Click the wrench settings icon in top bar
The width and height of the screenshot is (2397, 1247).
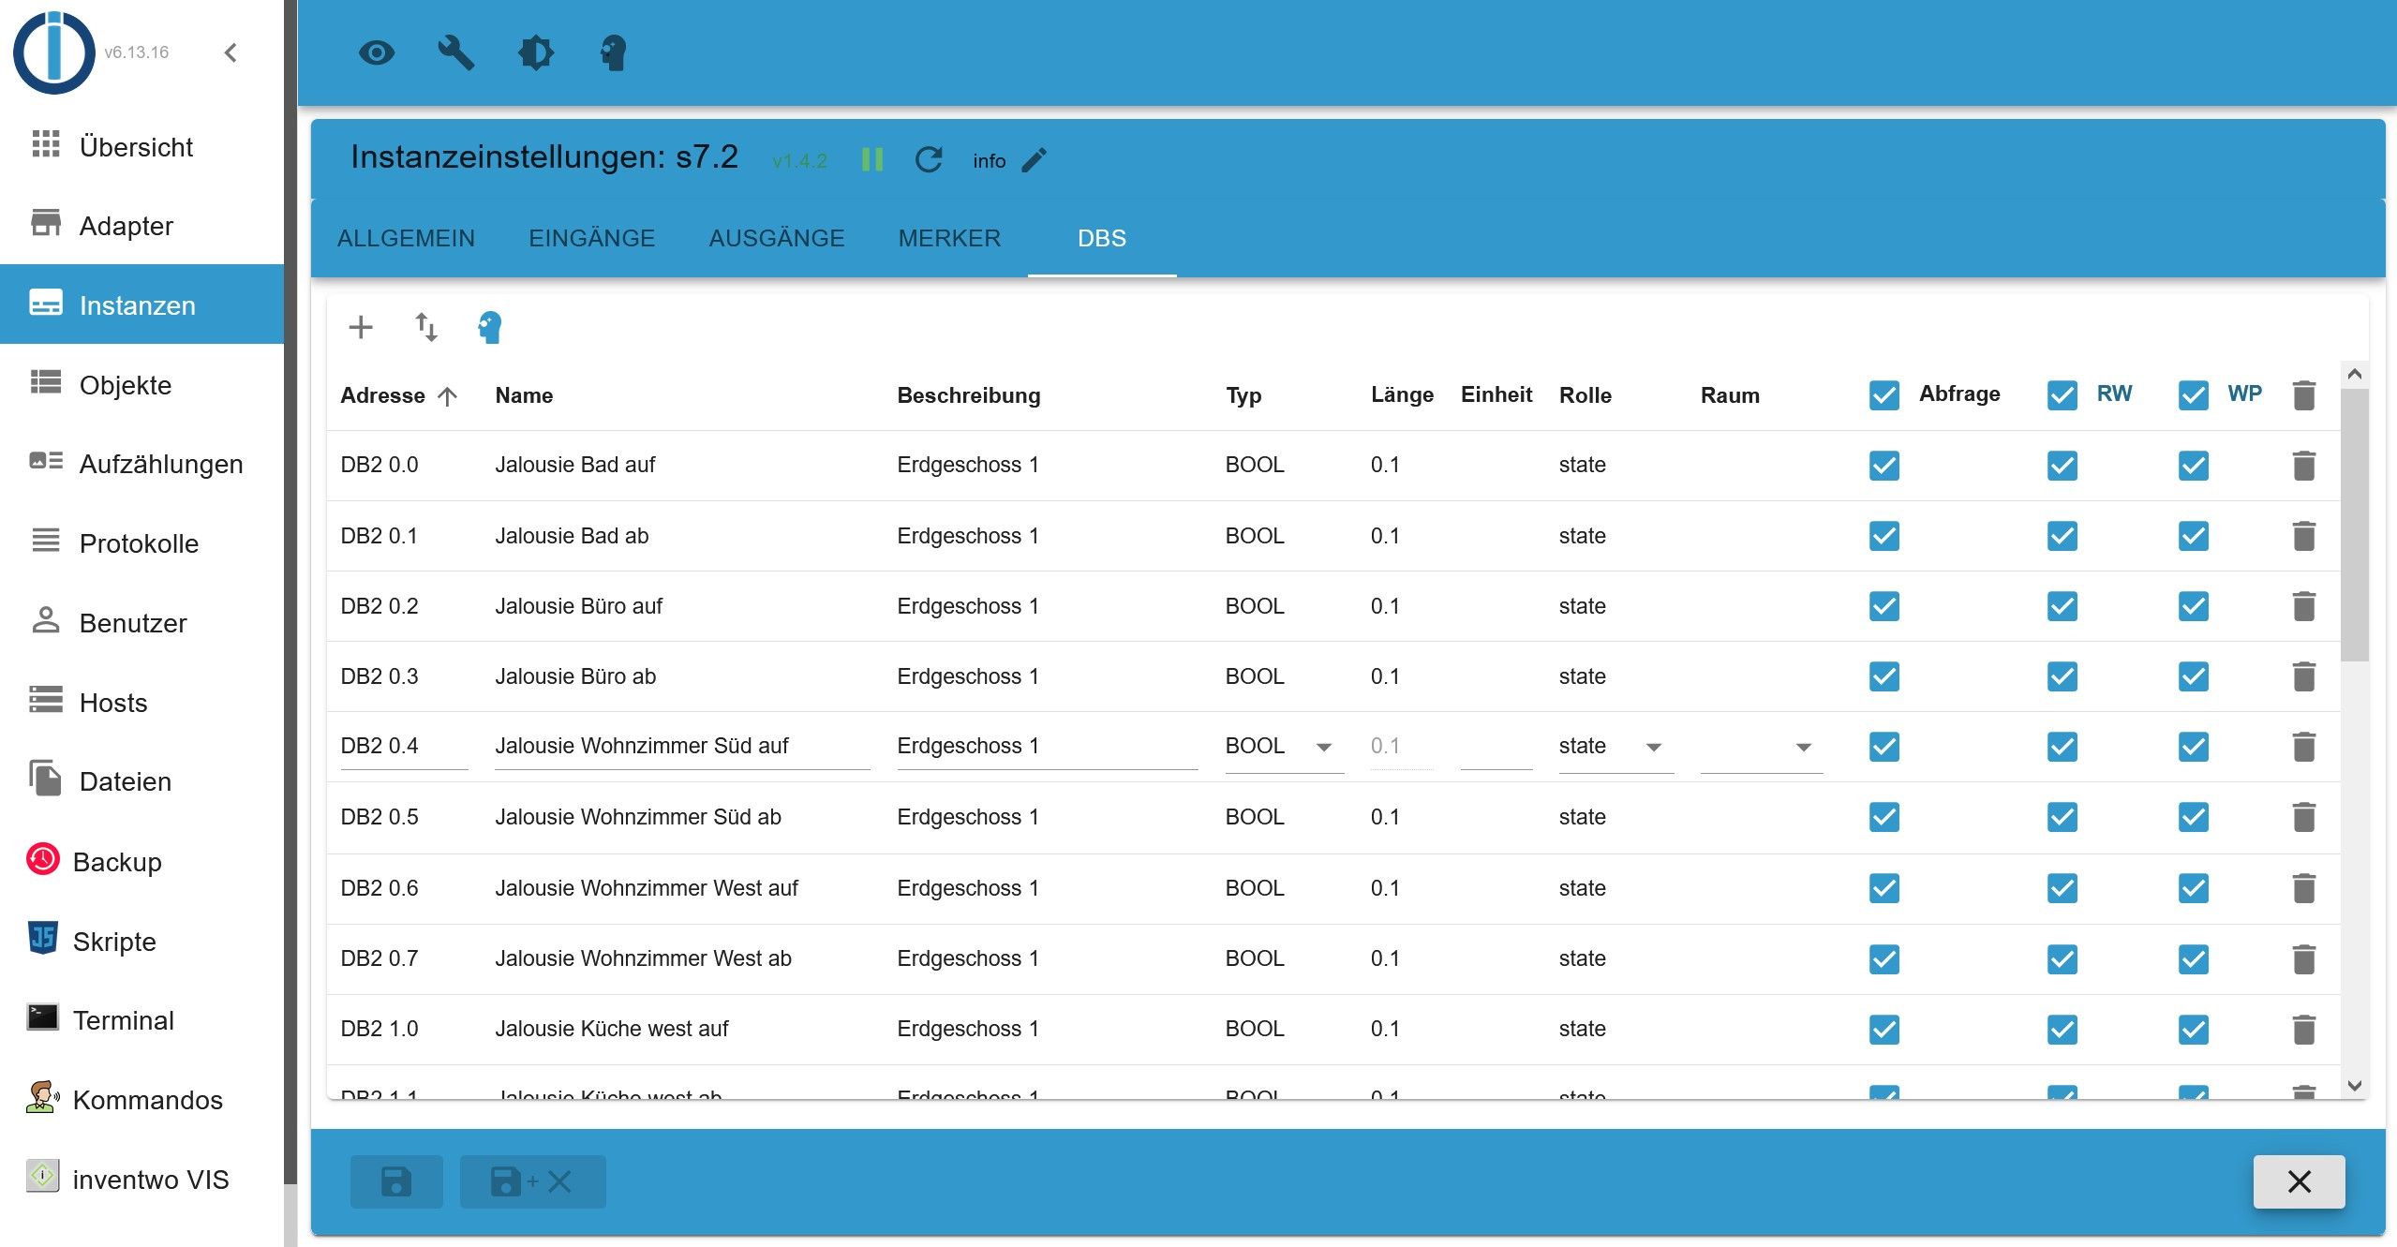coord(455,52)
